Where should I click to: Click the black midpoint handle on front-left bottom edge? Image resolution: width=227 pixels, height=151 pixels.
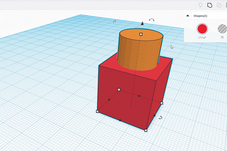[120, 120]
